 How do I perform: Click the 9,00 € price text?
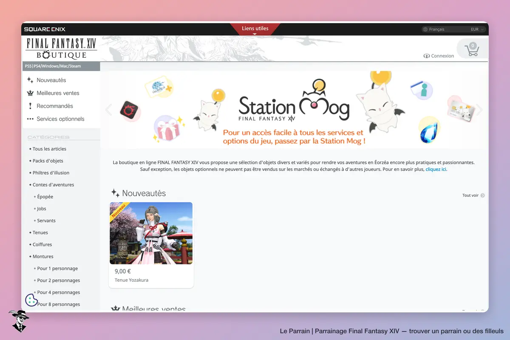pyautogui.click(x=123, y=271)
